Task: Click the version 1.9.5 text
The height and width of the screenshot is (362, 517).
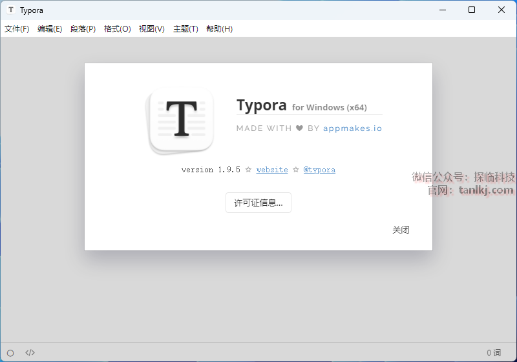Action: coord(211,170)
